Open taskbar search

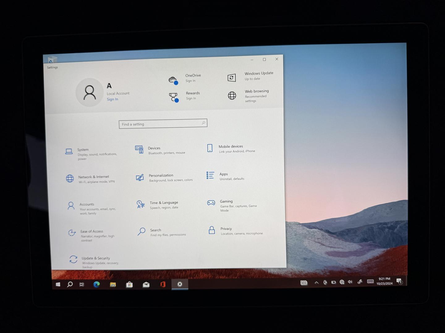70,284
